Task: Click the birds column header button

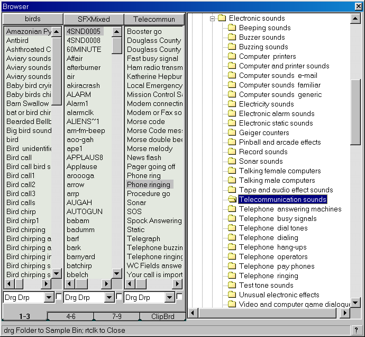Action: click(x=33, y=19)
